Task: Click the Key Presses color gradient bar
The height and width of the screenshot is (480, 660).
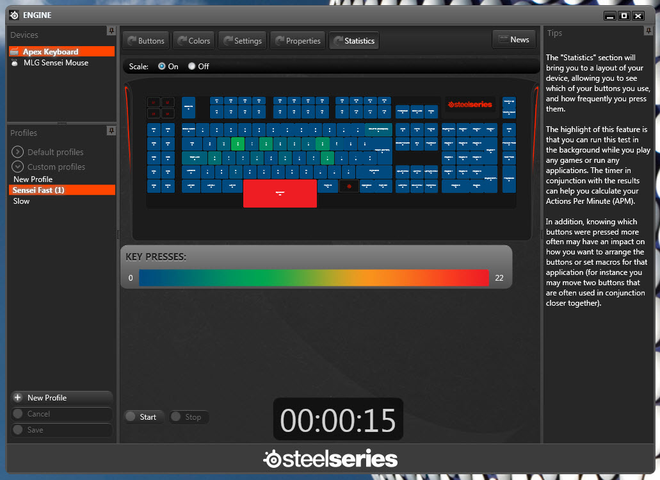Action: click(x=314, y=278)
